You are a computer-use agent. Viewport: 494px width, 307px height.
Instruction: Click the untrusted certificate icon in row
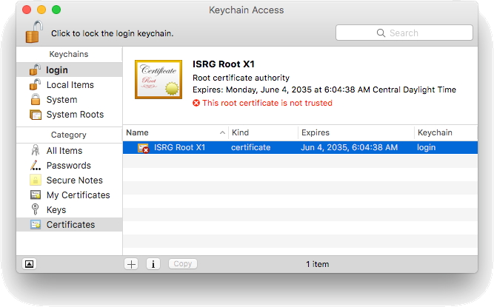click(x=144, y=148)
